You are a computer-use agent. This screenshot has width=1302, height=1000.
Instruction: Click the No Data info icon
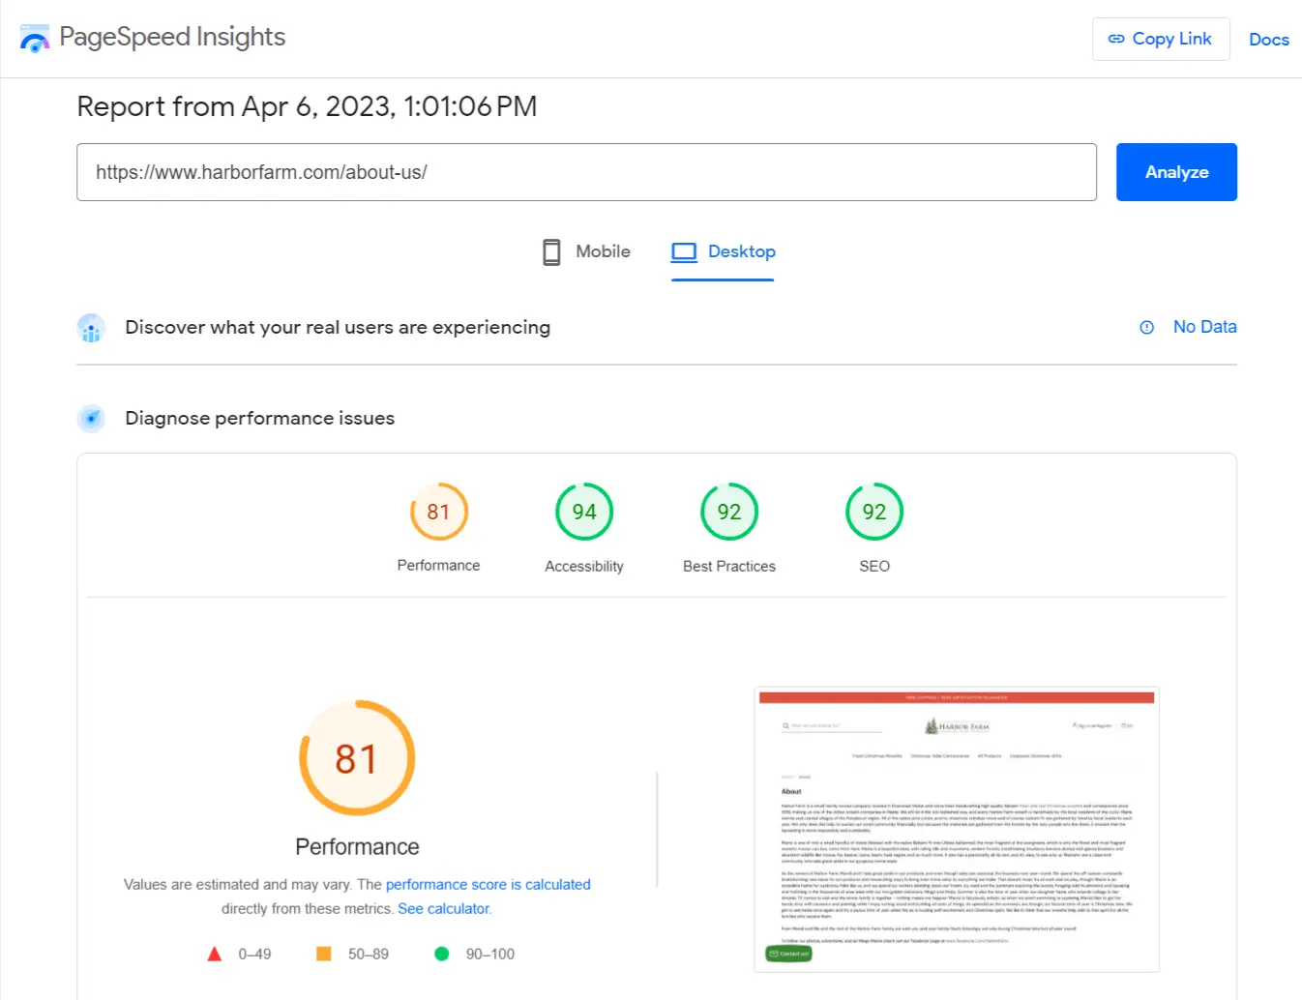click(x=1147, y=328)
